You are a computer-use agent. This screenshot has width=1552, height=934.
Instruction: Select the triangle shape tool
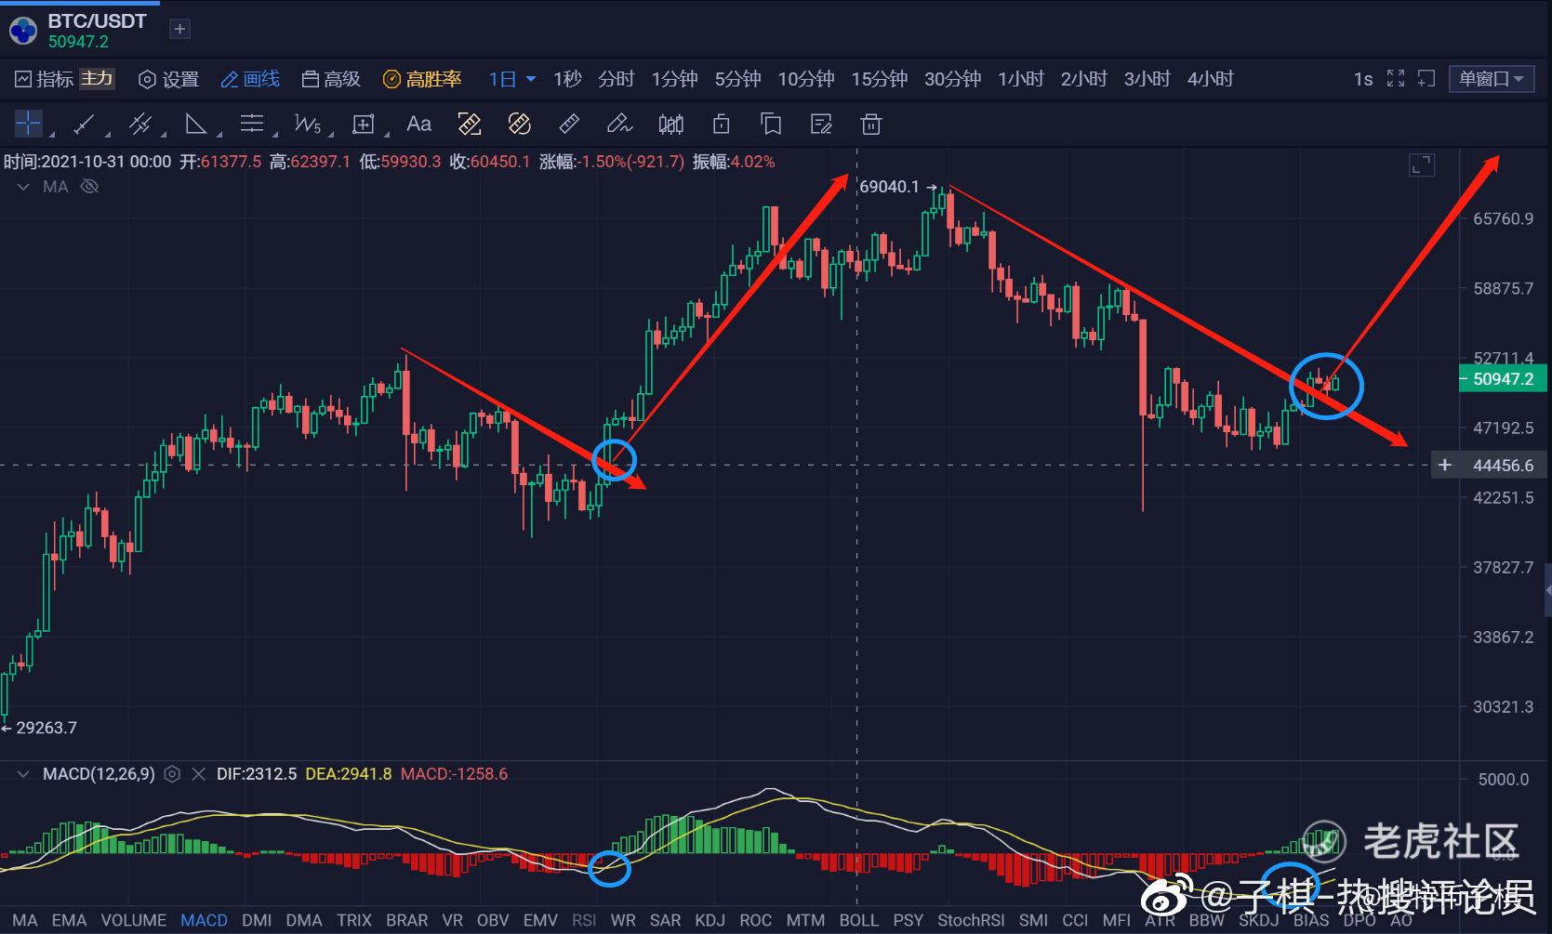pyautogui.click(x=195, y=124)
